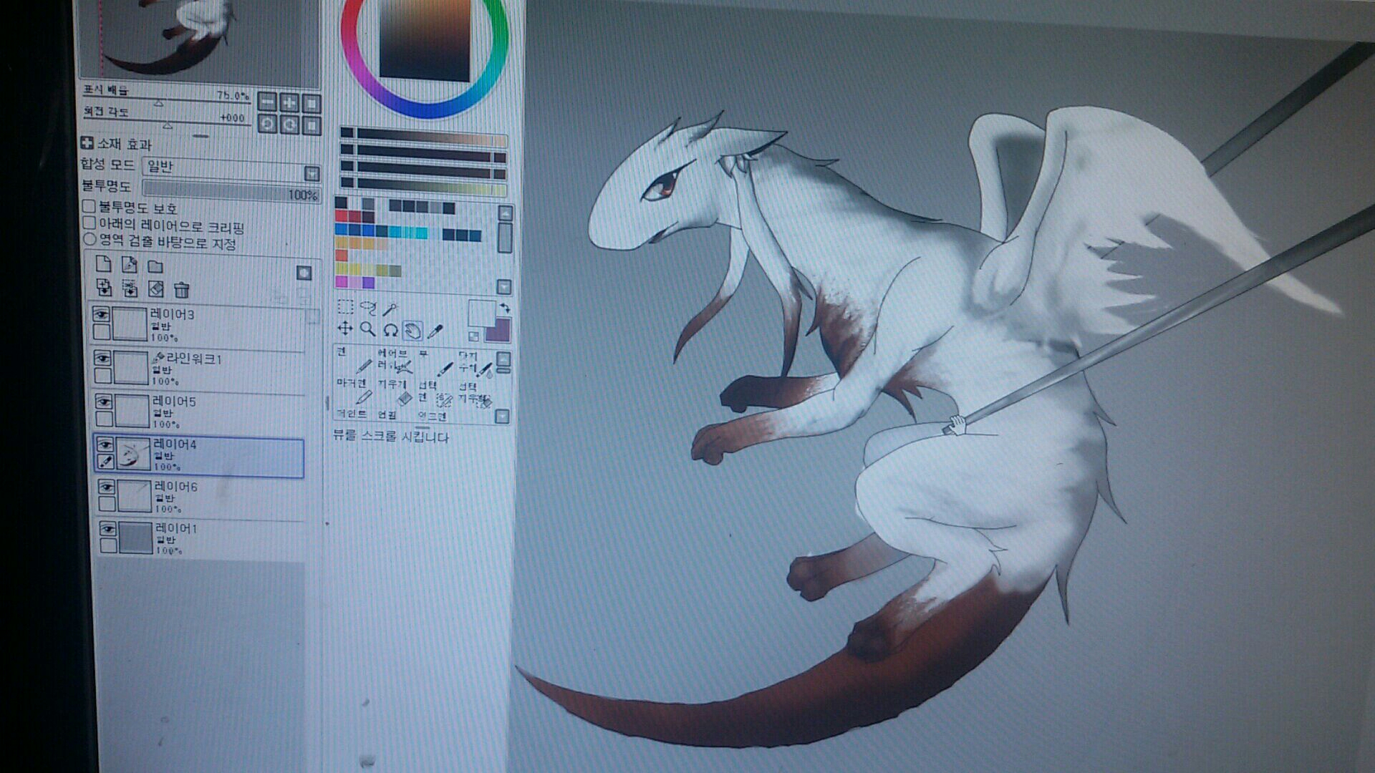Open the 합성 모드 blend mode dropdown
Viewport: 1375px width, 773px height.
point(311,173)
